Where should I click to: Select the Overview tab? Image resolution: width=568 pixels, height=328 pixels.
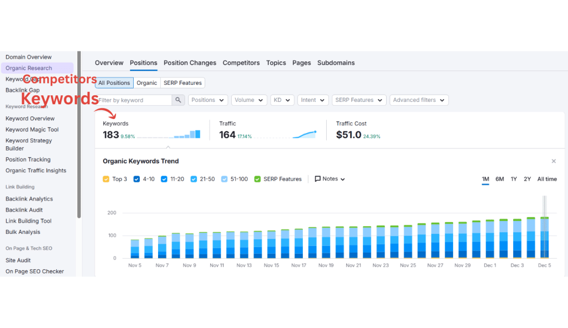click(x=109, y=63)
